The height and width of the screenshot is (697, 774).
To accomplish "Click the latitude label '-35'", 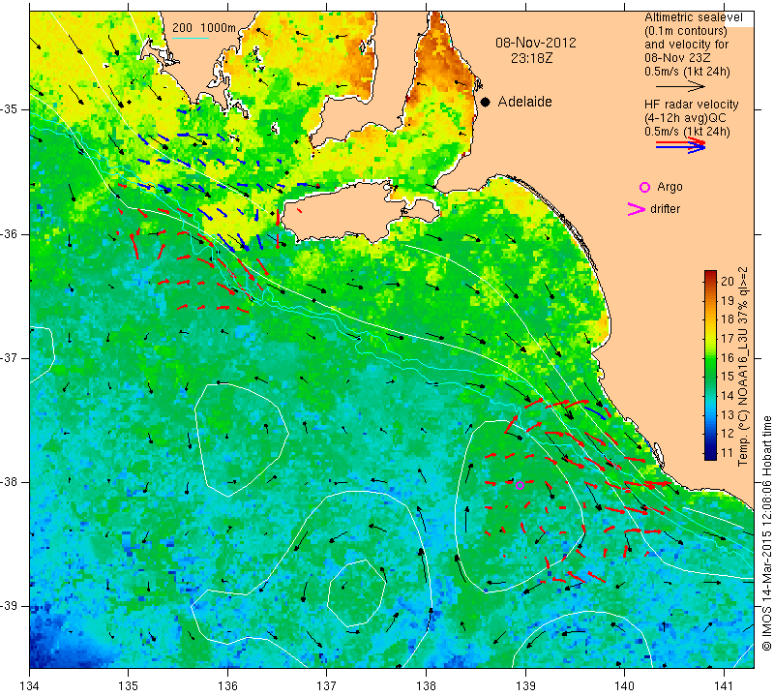I will click(9, 109).
